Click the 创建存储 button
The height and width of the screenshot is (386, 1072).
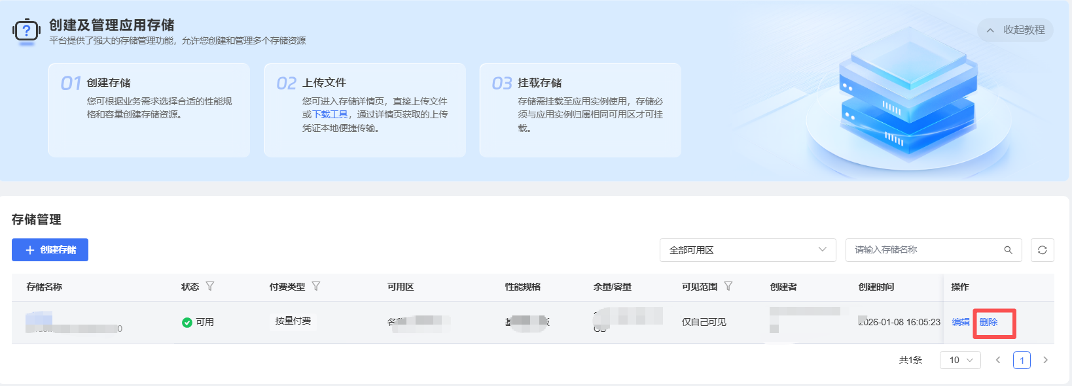[x=50, y=250]
